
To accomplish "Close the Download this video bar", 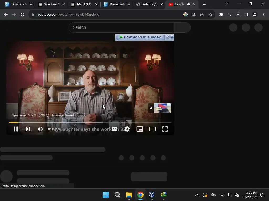I will (x=172, y=37).
